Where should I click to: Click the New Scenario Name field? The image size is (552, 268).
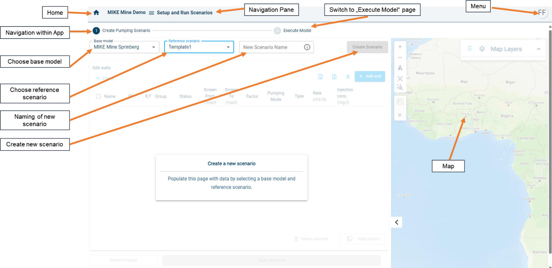pos(270,47)
